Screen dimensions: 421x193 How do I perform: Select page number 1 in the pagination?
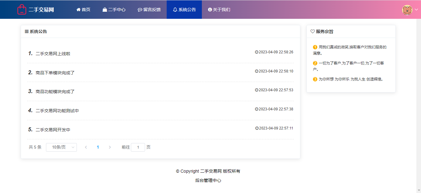pyautogui.click(x=98, y=147)
